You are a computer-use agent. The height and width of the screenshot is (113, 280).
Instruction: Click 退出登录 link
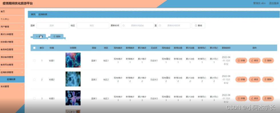(x=274, y=3)
